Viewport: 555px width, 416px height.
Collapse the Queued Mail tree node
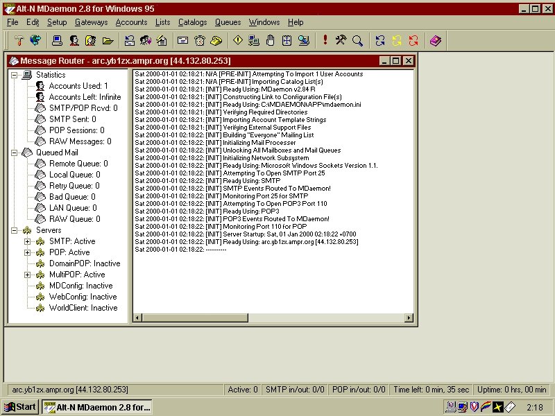click(14, 153)
